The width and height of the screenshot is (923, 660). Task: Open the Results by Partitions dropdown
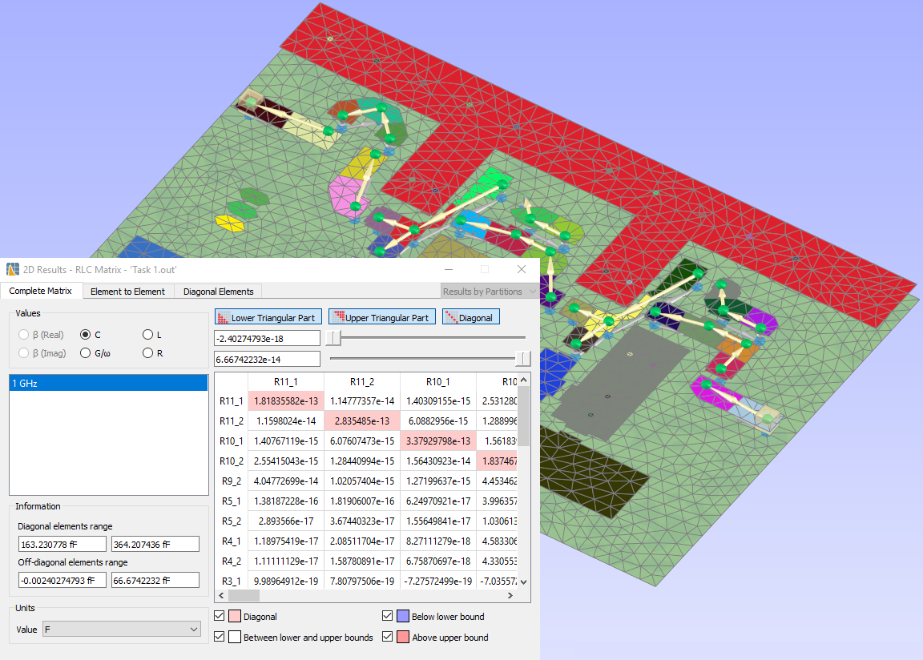tap(488, 292)
